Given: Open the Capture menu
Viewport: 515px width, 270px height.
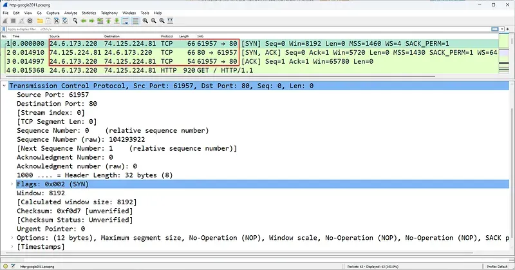Looking at the screenshot, I should click(53, 13).
